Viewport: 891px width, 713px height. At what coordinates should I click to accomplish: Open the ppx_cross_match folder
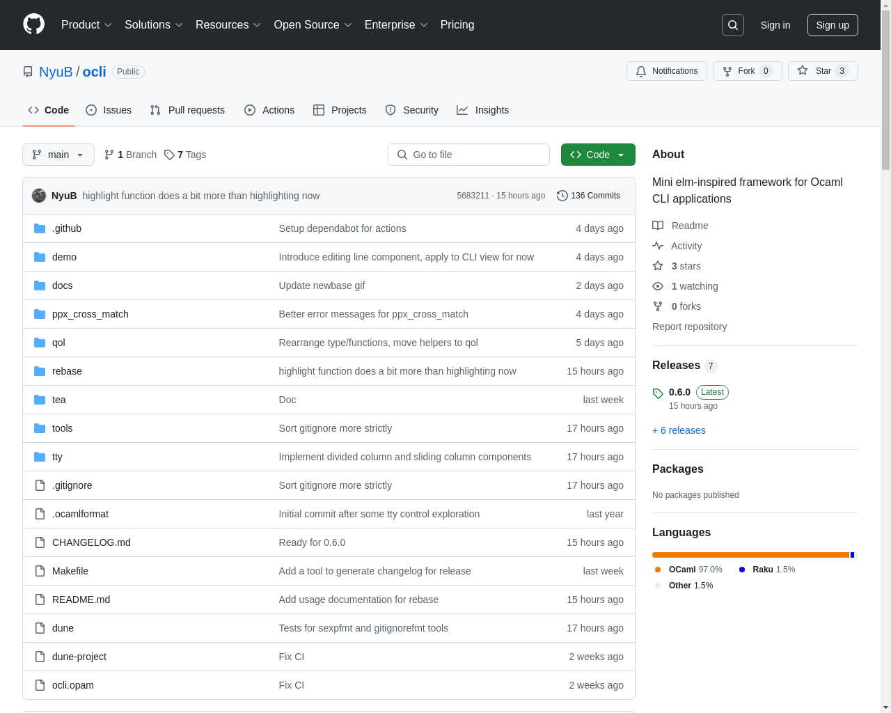click(x=90, y=314)
